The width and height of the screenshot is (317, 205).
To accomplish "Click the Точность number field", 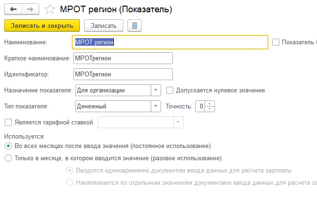I will [x=201, y=107].
